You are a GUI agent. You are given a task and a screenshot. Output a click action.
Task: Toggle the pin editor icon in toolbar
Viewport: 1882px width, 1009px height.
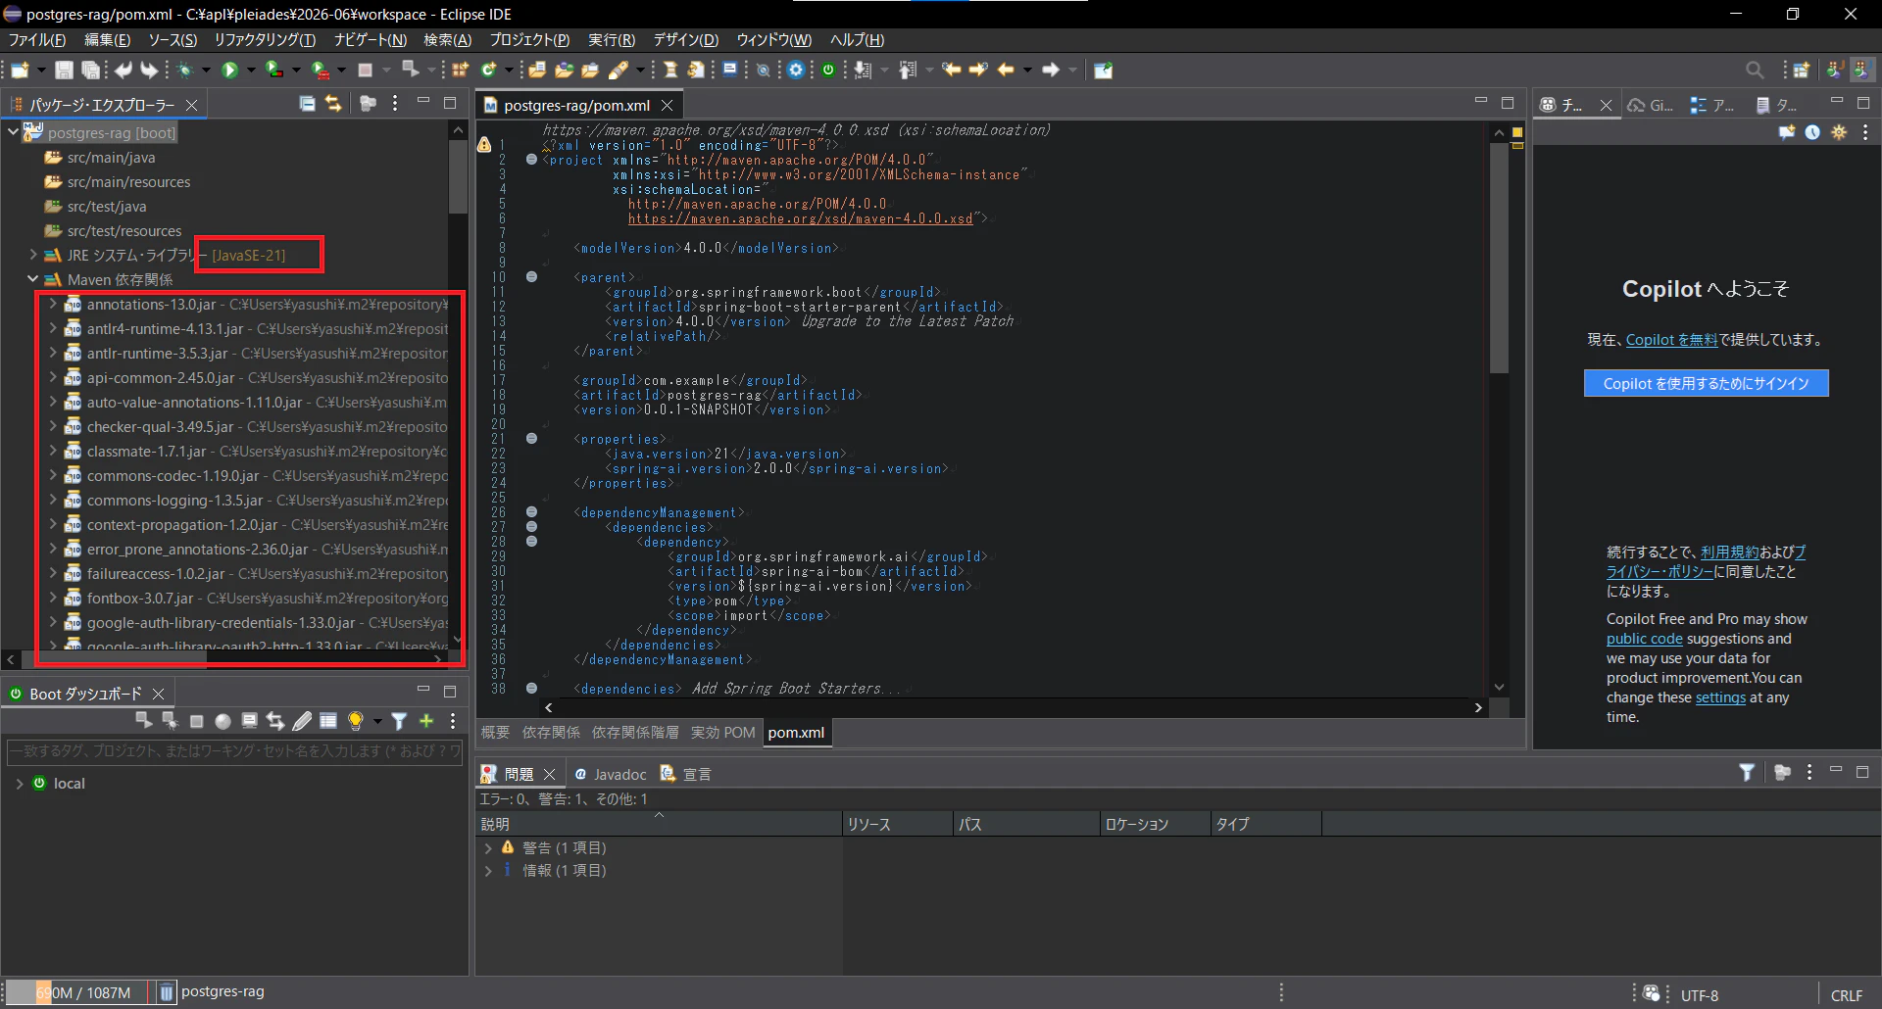pyautogui.click(x=1103, y=70)
